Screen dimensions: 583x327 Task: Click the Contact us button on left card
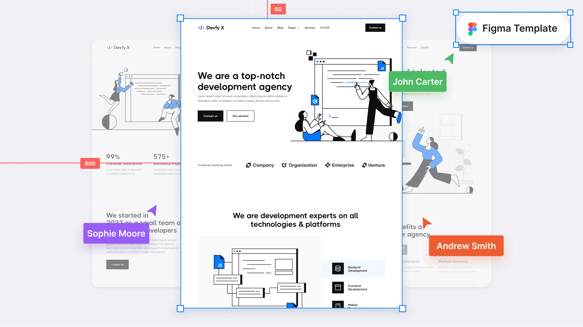pyautogui.click(x=117, y=265)
